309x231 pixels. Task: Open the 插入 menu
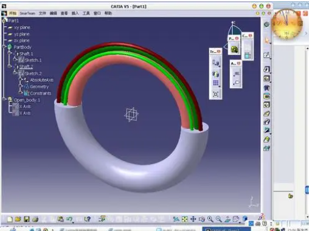(x=75, y=13)
